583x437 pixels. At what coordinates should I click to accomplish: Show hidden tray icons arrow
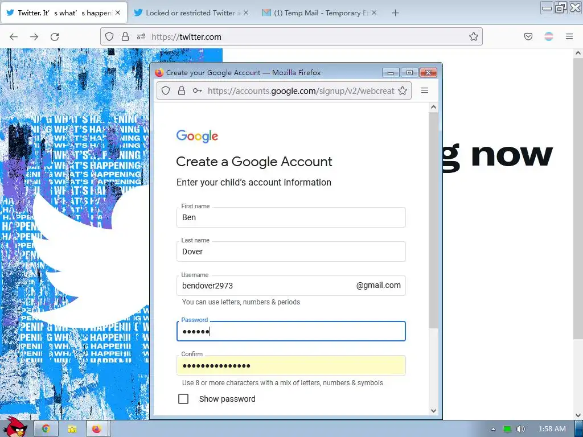point(493,429)
